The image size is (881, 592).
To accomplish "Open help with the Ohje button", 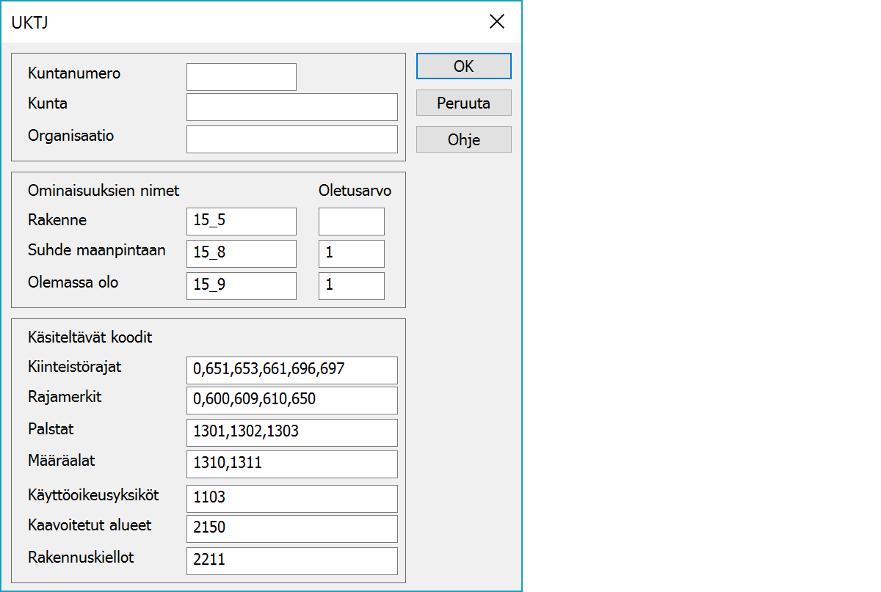I will coord(463,139).
